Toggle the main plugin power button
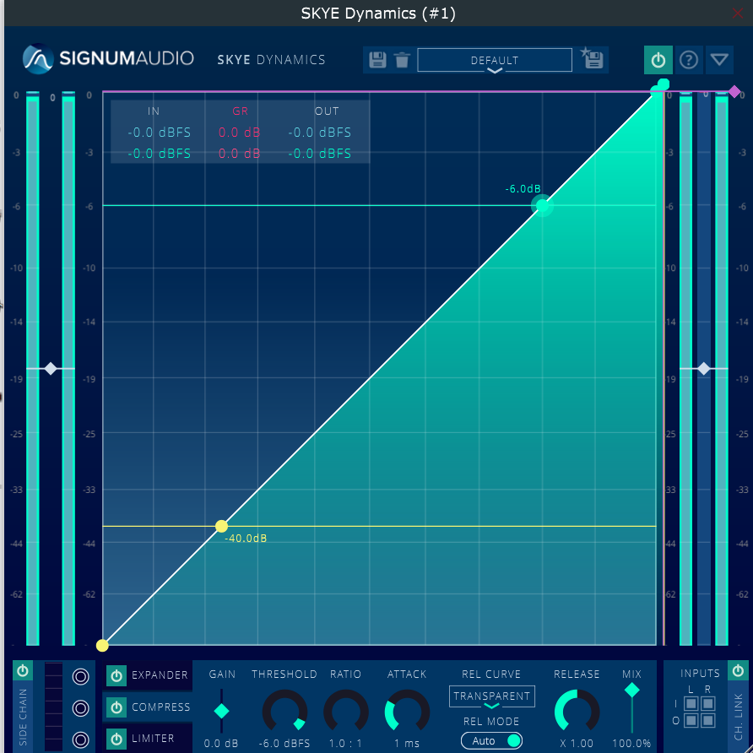The image size is (753, 753). click(x=658, y=60)
